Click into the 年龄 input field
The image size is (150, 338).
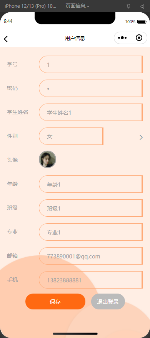click(91, 184)
